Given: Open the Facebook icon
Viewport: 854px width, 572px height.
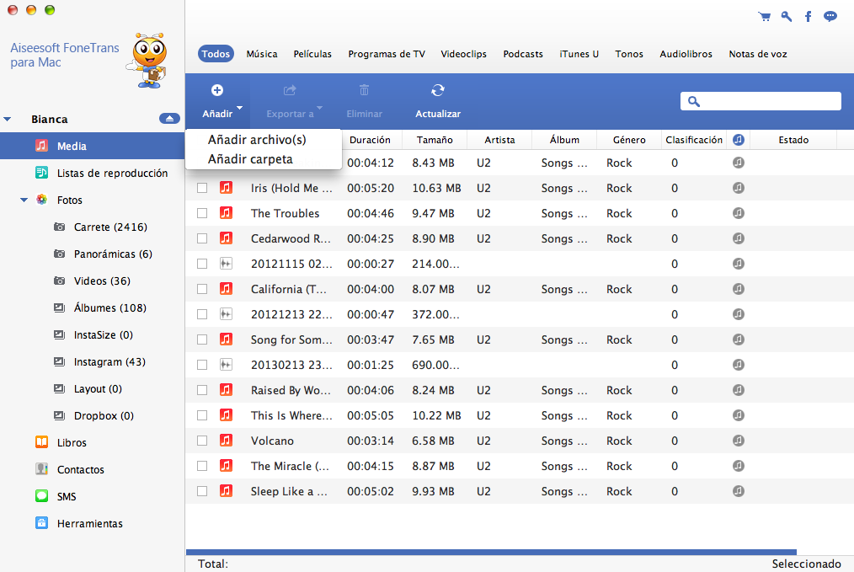Looking at the screenshot, I should (809, 16).
